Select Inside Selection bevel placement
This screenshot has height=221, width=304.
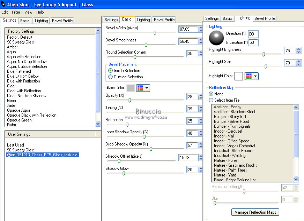[111, 71]
